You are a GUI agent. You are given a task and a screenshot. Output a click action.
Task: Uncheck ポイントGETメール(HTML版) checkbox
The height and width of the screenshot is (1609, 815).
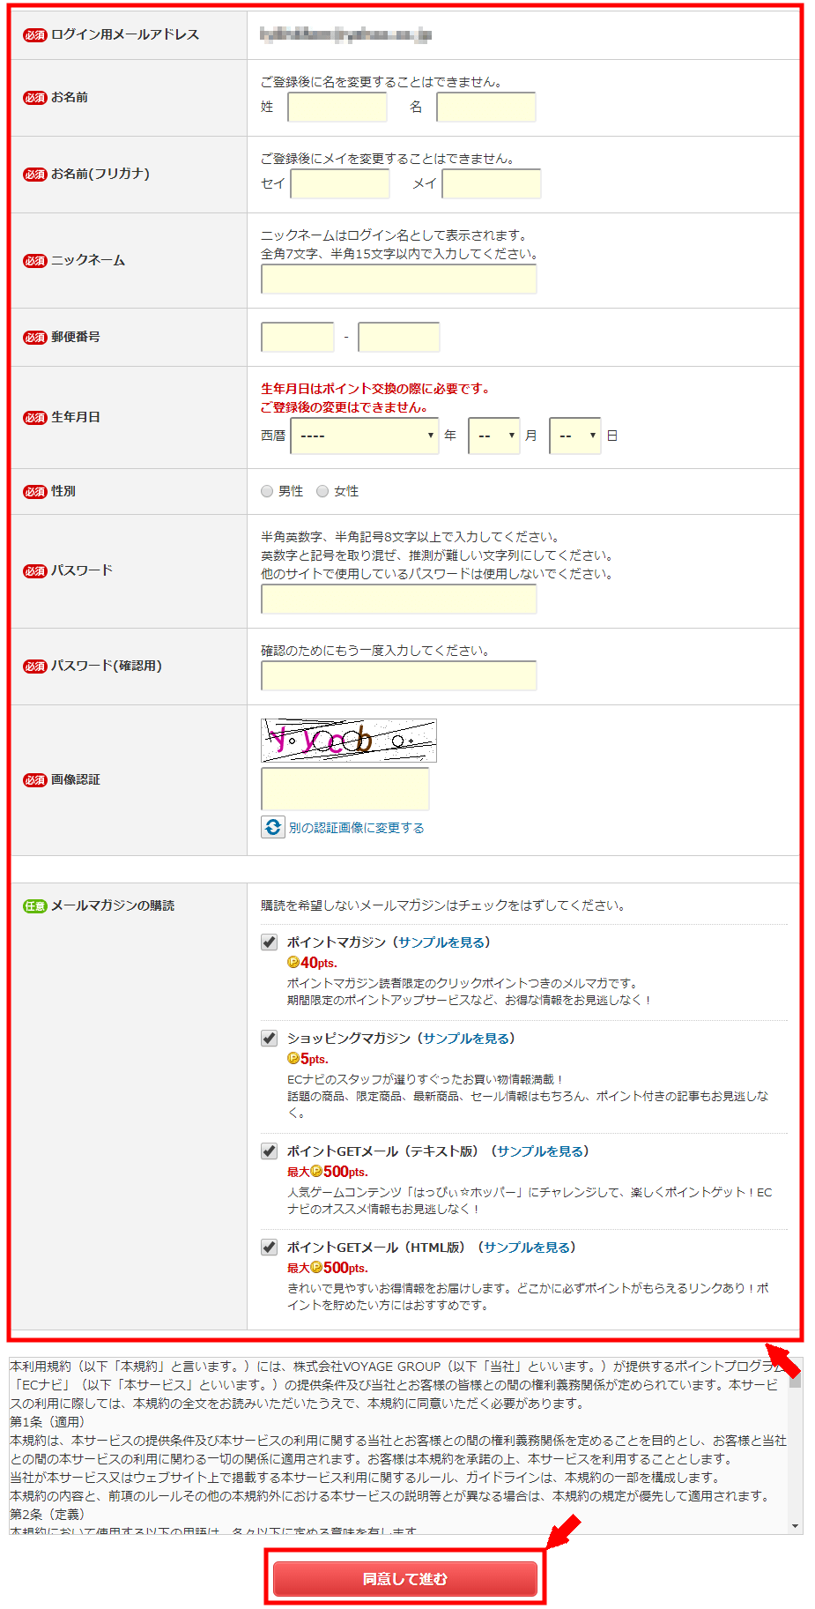click(270, 1248)
